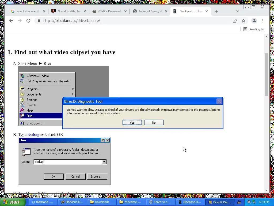Click the Run dialog screenshot image

click(x=65, y=161)
